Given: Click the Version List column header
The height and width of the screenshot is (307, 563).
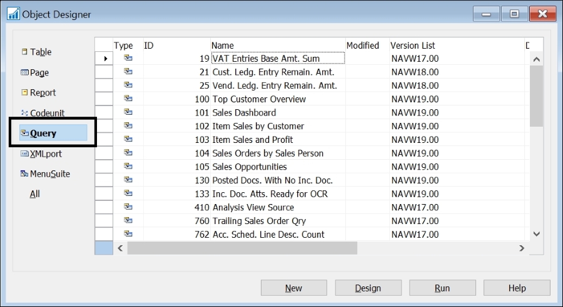Looking at the screenshot, I should coord(457,45).
